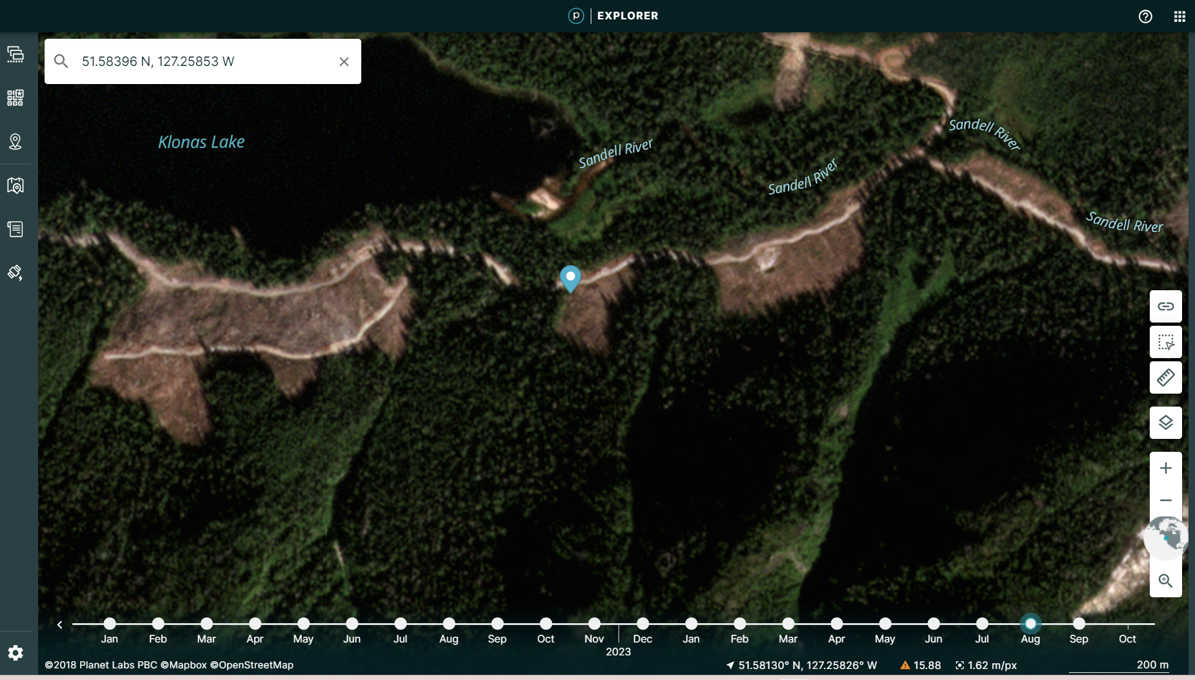Select the draw area of interest tool
The width and height of the screenshot is (1195, 680).
(1166, 342)
